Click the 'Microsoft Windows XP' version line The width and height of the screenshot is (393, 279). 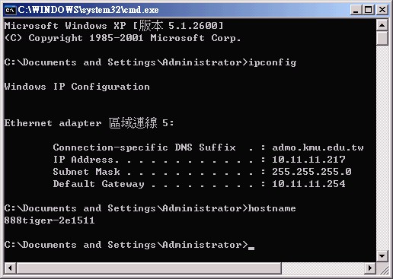(x=113, y=25)
